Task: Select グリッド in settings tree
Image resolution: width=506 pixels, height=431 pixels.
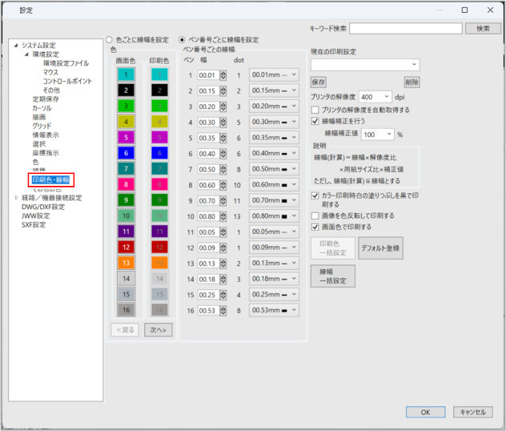Action: tap(42, 126)
